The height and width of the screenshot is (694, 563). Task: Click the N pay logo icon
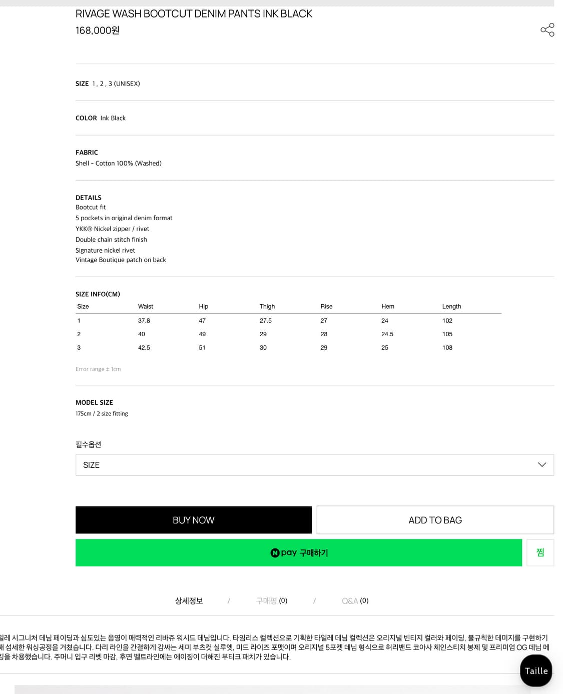click(x=275, y=553)
